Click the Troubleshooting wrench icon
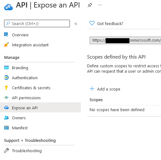 point(6,151)
